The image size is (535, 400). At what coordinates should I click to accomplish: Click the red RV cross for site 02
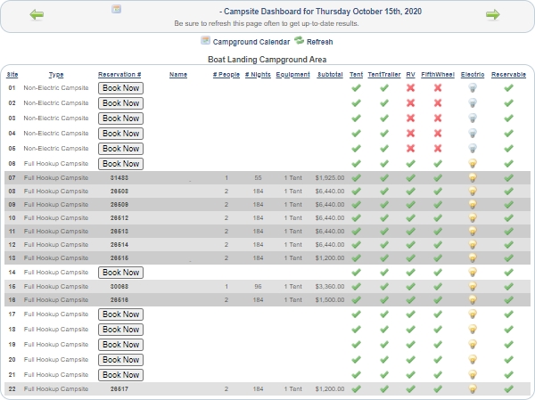click(410, 103)
